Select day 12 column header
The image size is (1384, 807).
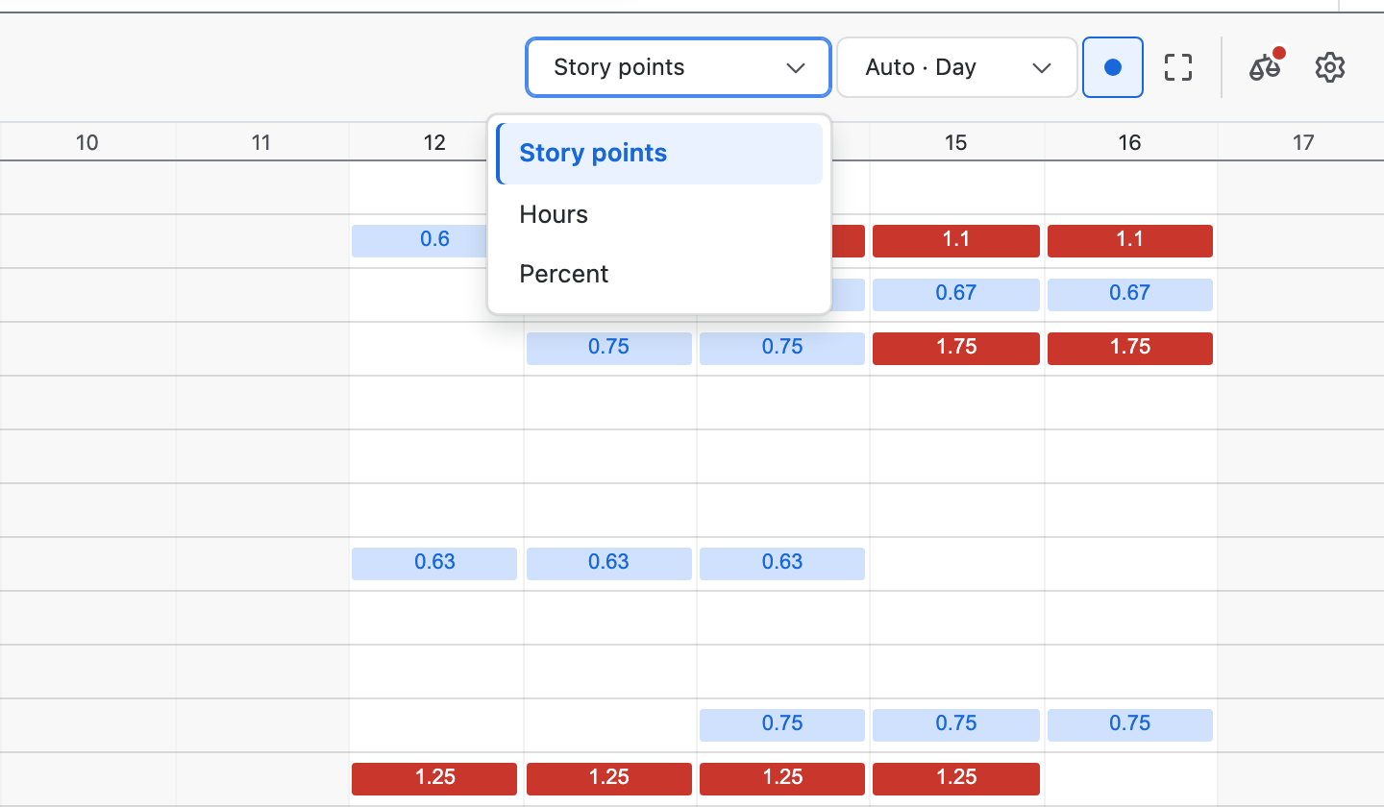pos(434,142)
